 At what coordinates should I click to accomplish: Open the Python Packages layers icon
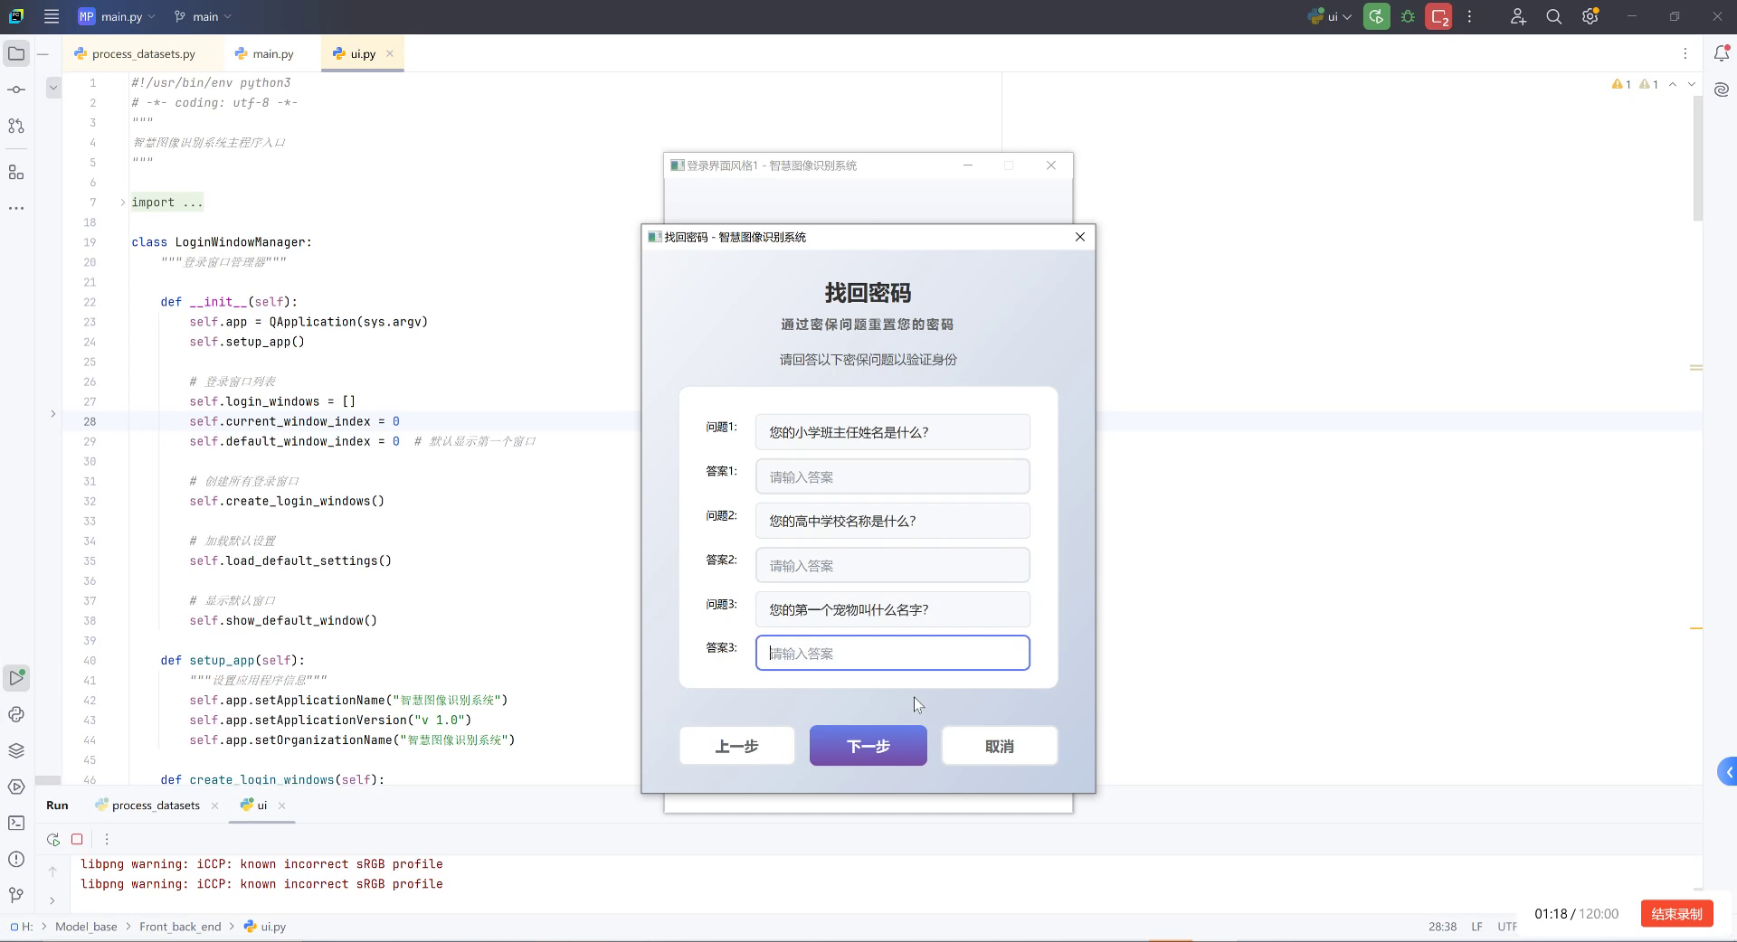click(x=16, y=750)
